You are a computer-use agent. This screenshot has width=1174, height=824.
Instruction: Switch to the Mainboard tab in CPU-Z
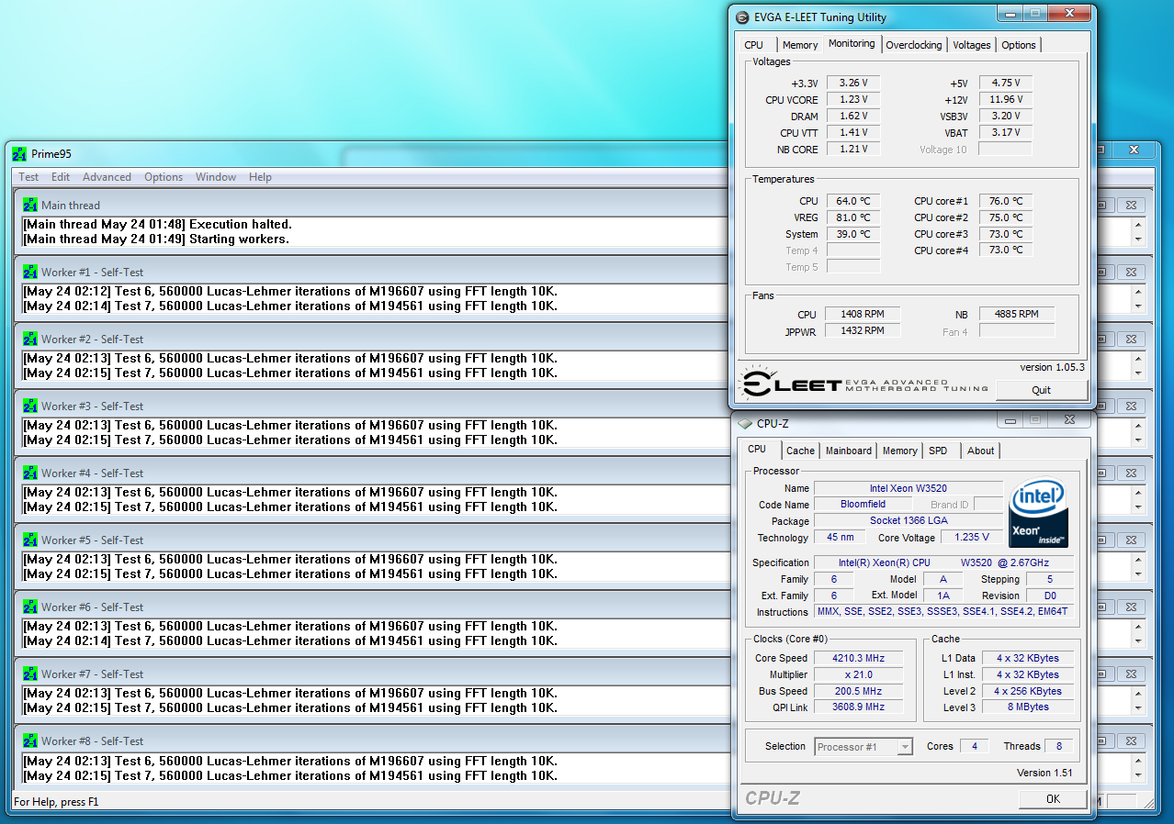(849, 451)
